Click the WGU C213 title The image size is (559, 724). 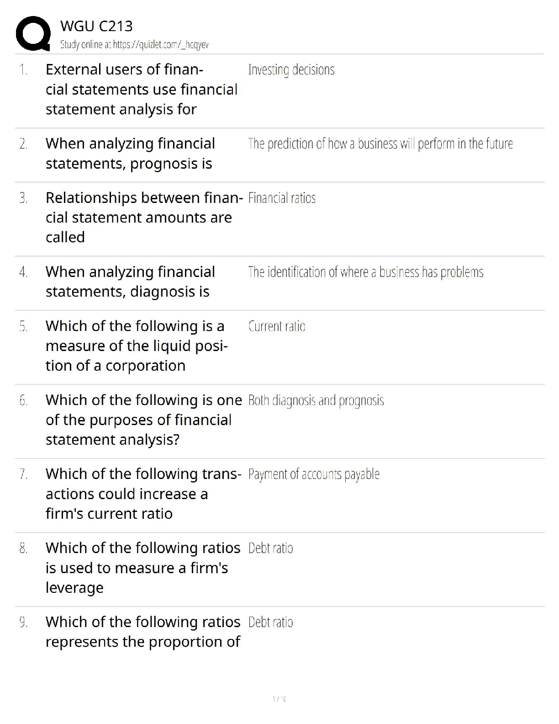pos(96,26)
